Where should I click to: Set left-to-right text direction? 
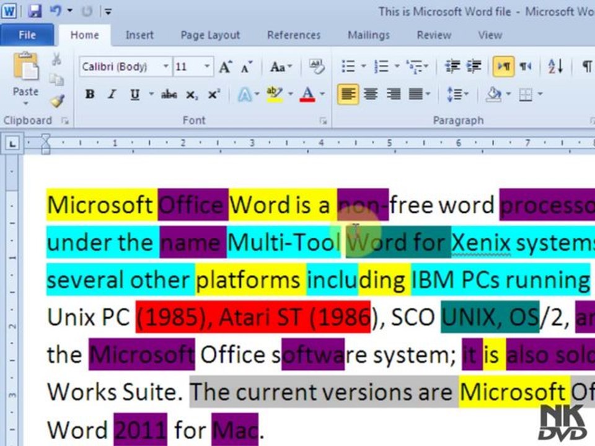point(503,66)
